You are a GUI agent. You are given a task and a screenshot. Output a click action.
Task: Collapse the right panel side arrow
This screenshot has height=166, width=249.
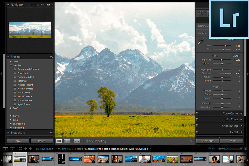tap(248, 74)
